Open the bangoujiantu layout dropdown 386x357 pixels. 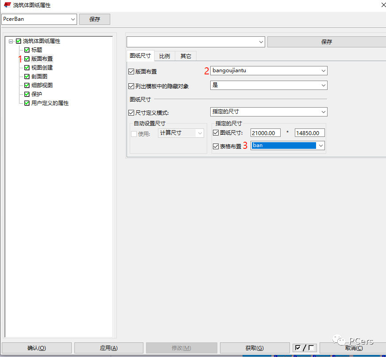click(323, 71)
